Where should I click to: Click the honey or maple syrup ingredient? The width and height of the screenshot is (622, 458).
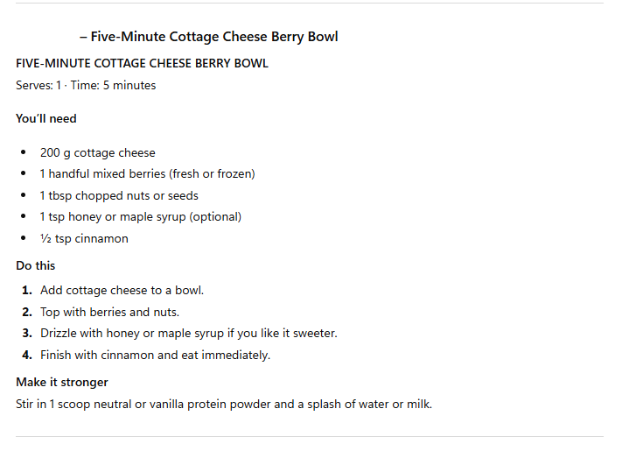click(x=140, y=217)
